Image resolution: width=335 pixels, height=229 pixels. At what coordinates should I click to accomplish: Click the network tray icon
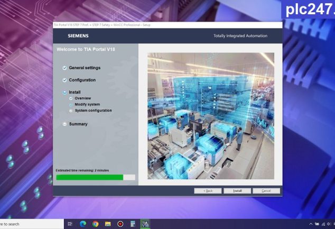323,224
